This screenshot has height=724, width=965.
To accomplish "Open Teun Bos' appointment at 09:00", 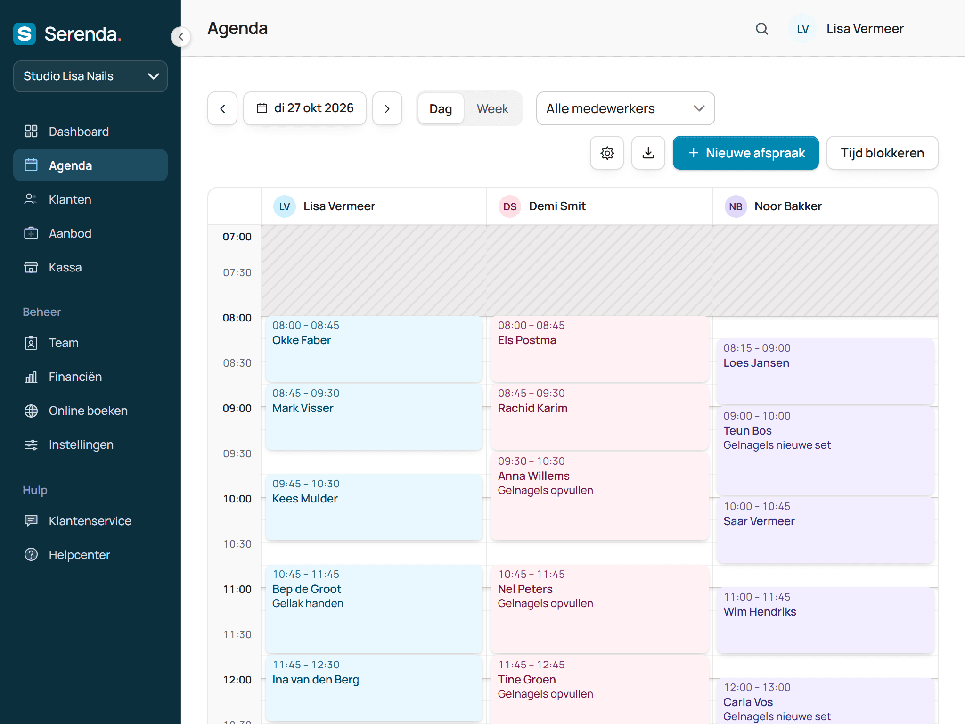I will click(825, 451).
